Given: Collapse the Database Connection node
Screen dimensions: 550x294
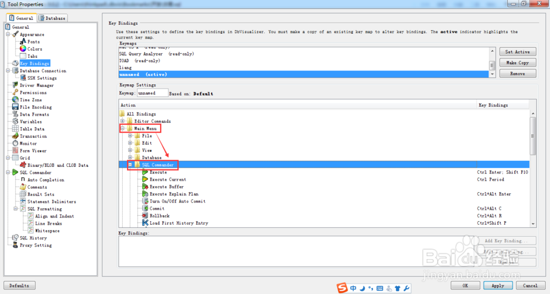Looking at the screenshot, I should (8, 70).
